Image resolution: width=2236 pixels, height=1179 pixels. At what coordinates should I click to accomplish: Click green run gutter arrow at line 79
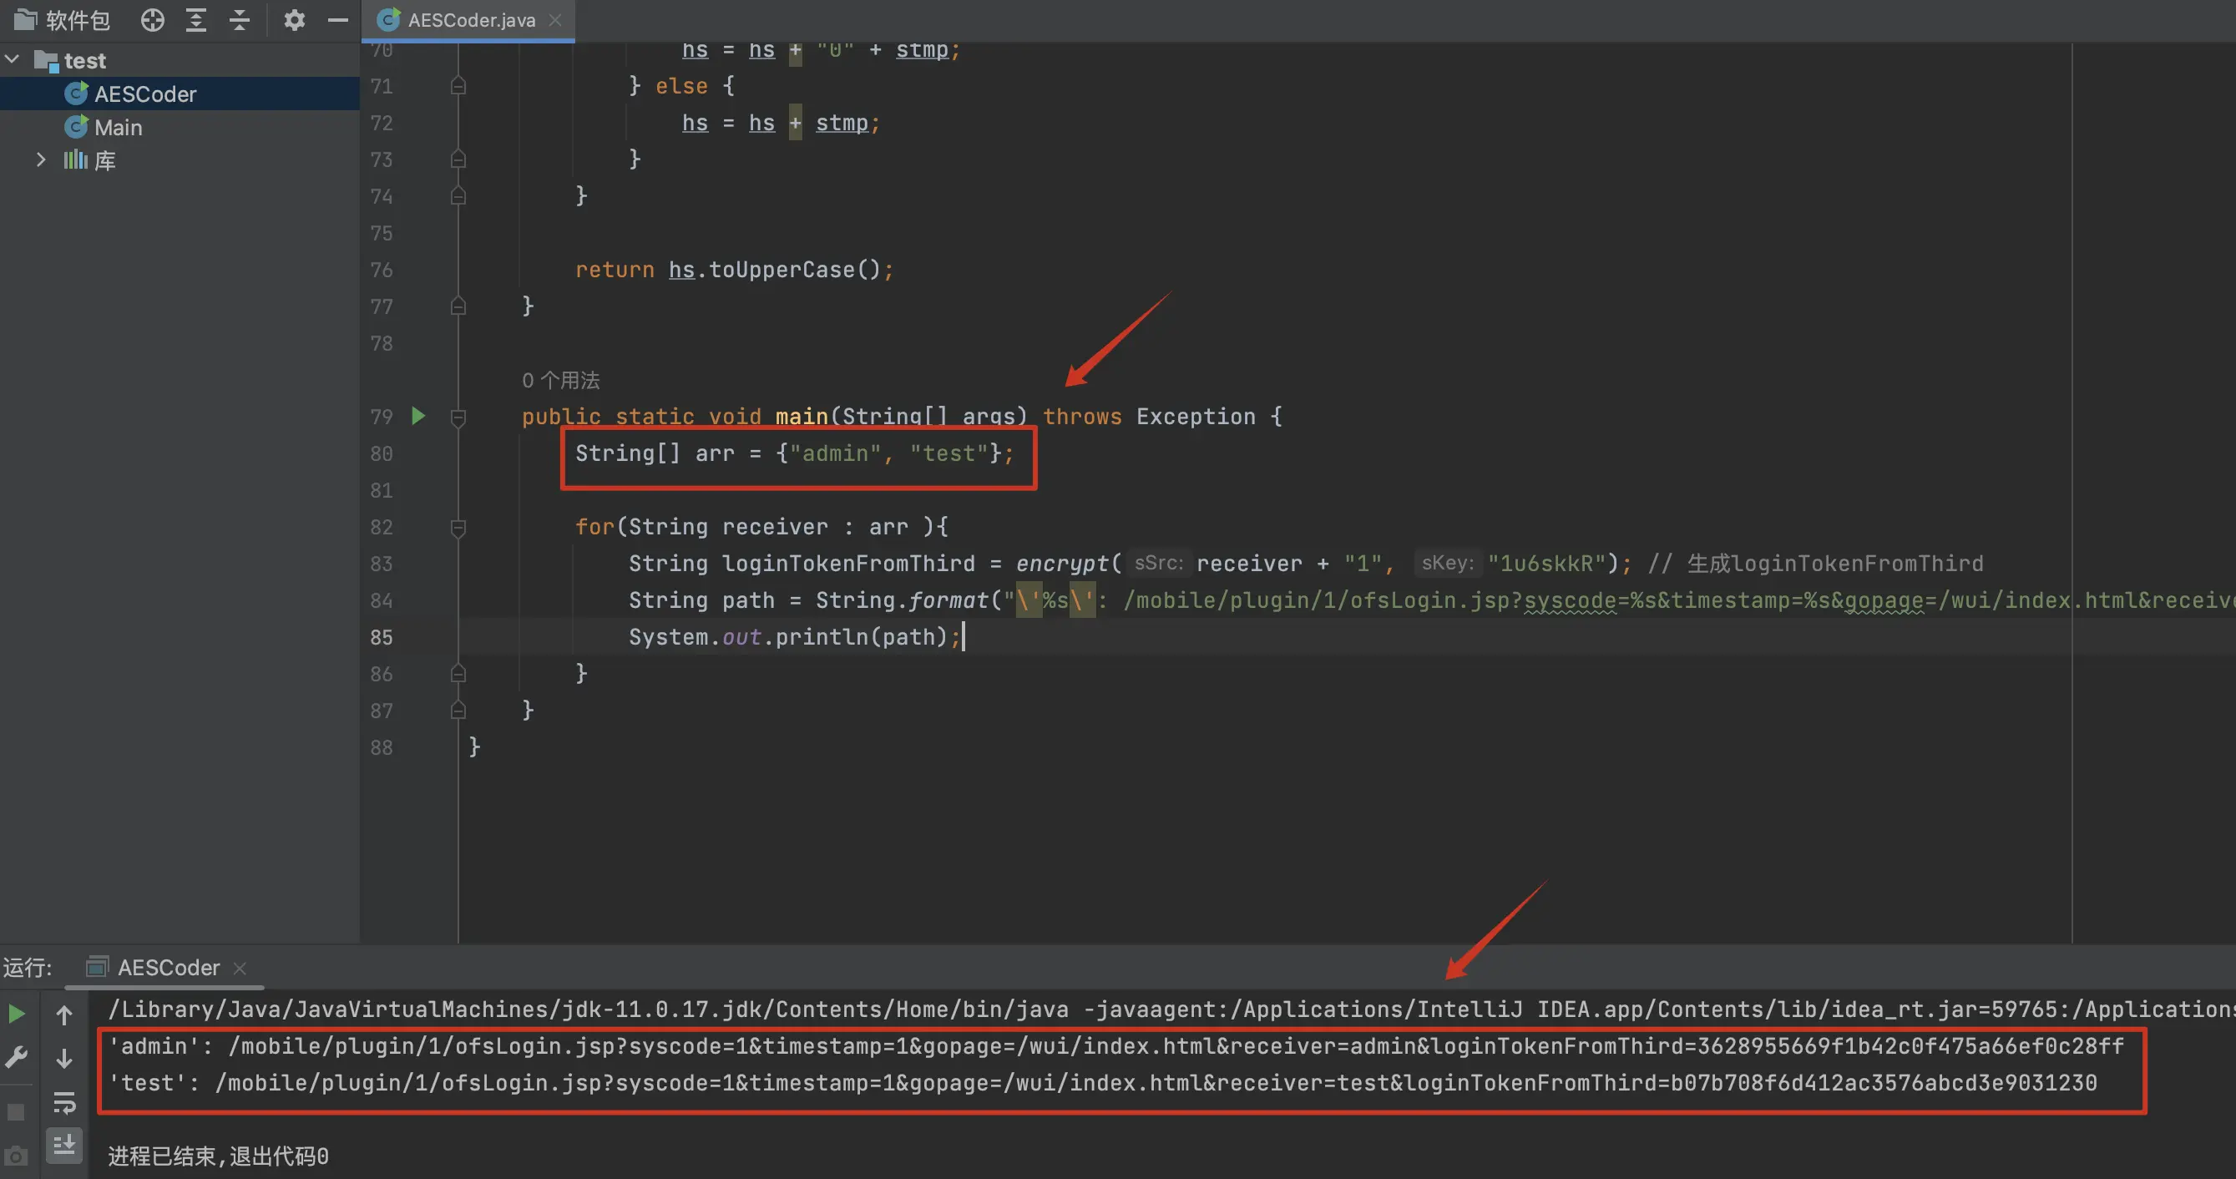[418, 416]
